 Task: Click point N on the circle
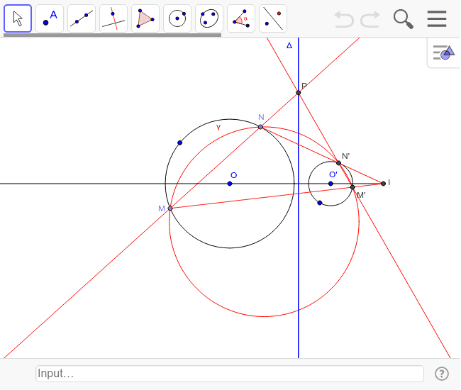[x=260, y=127]
